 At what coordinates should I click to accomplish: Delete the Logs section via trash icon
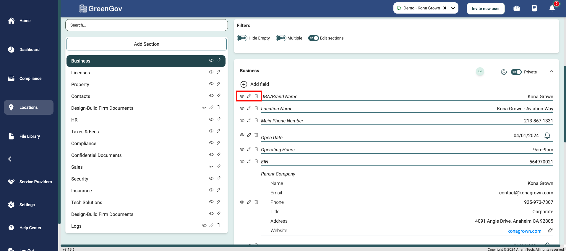[218, 225]
